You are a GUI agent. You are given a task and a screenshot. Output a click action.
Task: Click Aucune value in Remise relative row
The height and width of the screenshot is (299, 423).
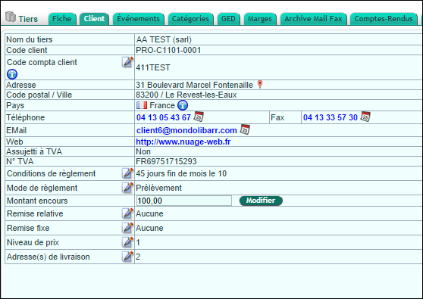tap(149, 213)
